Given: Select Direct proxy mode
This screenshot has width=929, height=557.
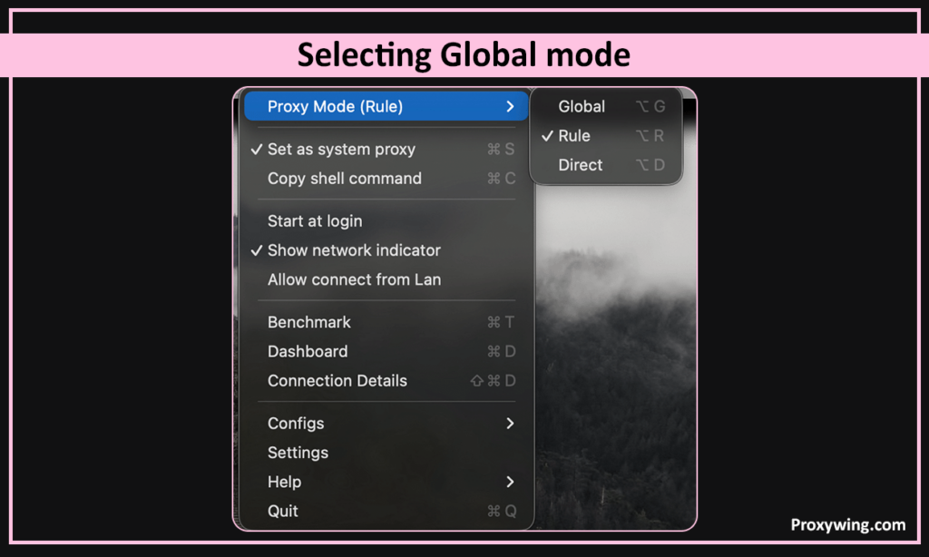Looking at the screenshot, I should click(x=581, y=164).
